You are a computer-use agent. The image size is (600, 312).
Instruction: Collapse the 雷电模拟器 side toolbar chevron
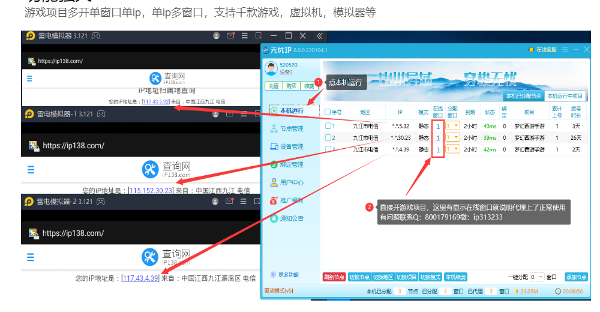tap(319, 36)
